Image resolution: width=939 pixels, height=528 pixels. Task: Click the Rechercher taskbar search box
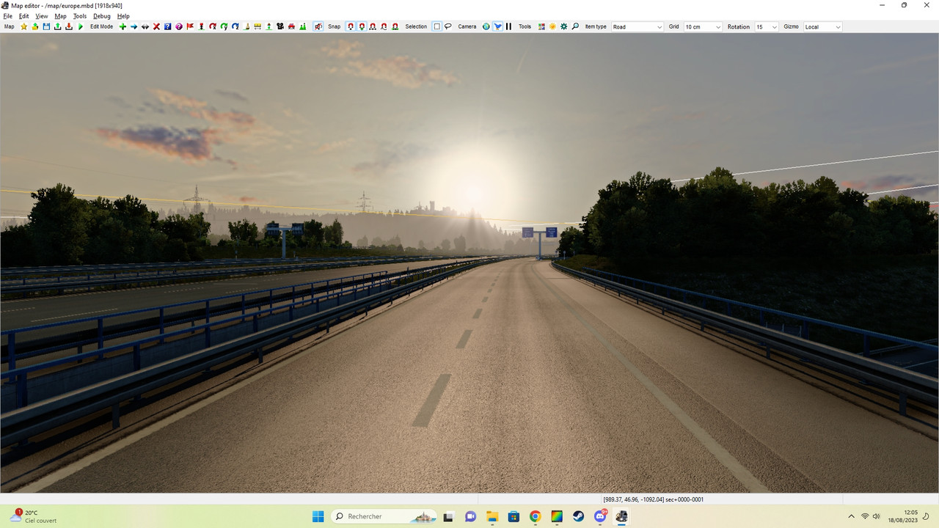(384, 516)
